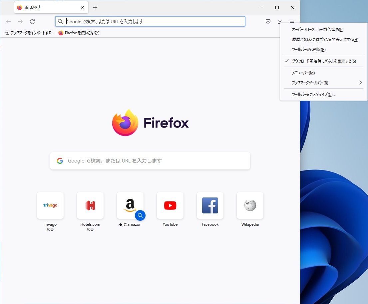Click the Firefox favicon on the tab
Viewport: 368px width, 304px height.
[x=19, y=8]
